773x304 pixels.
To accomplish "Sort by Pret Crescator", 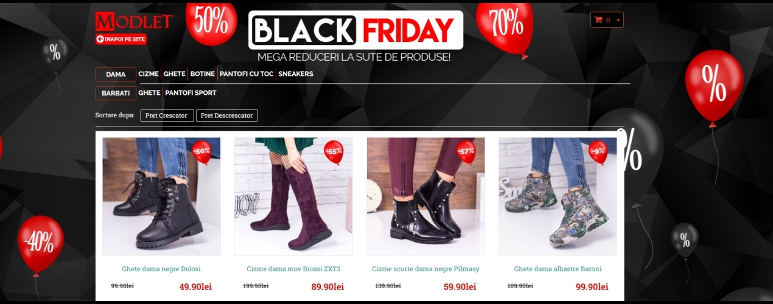I will click(167, 116).
